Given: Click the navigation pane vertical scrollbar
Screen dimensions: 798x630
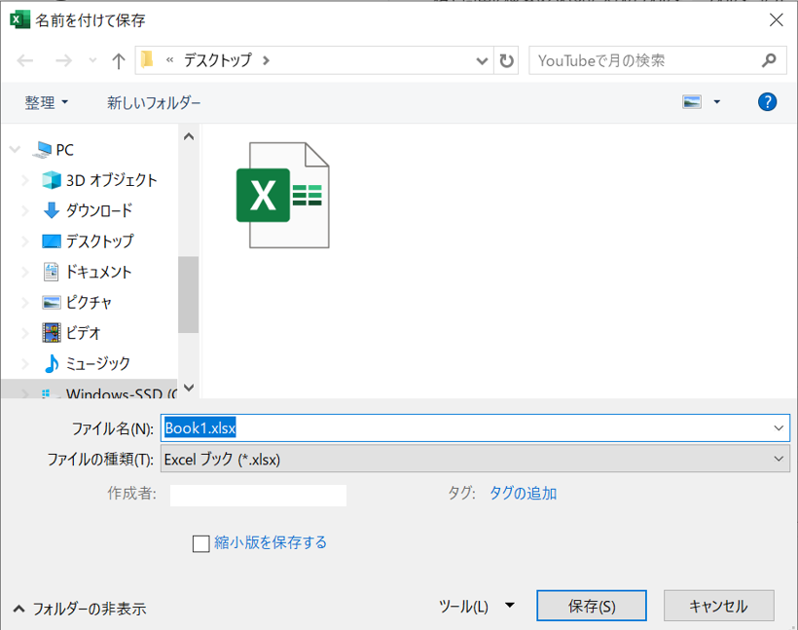Looking at the screenshot, I should [189, 292].
